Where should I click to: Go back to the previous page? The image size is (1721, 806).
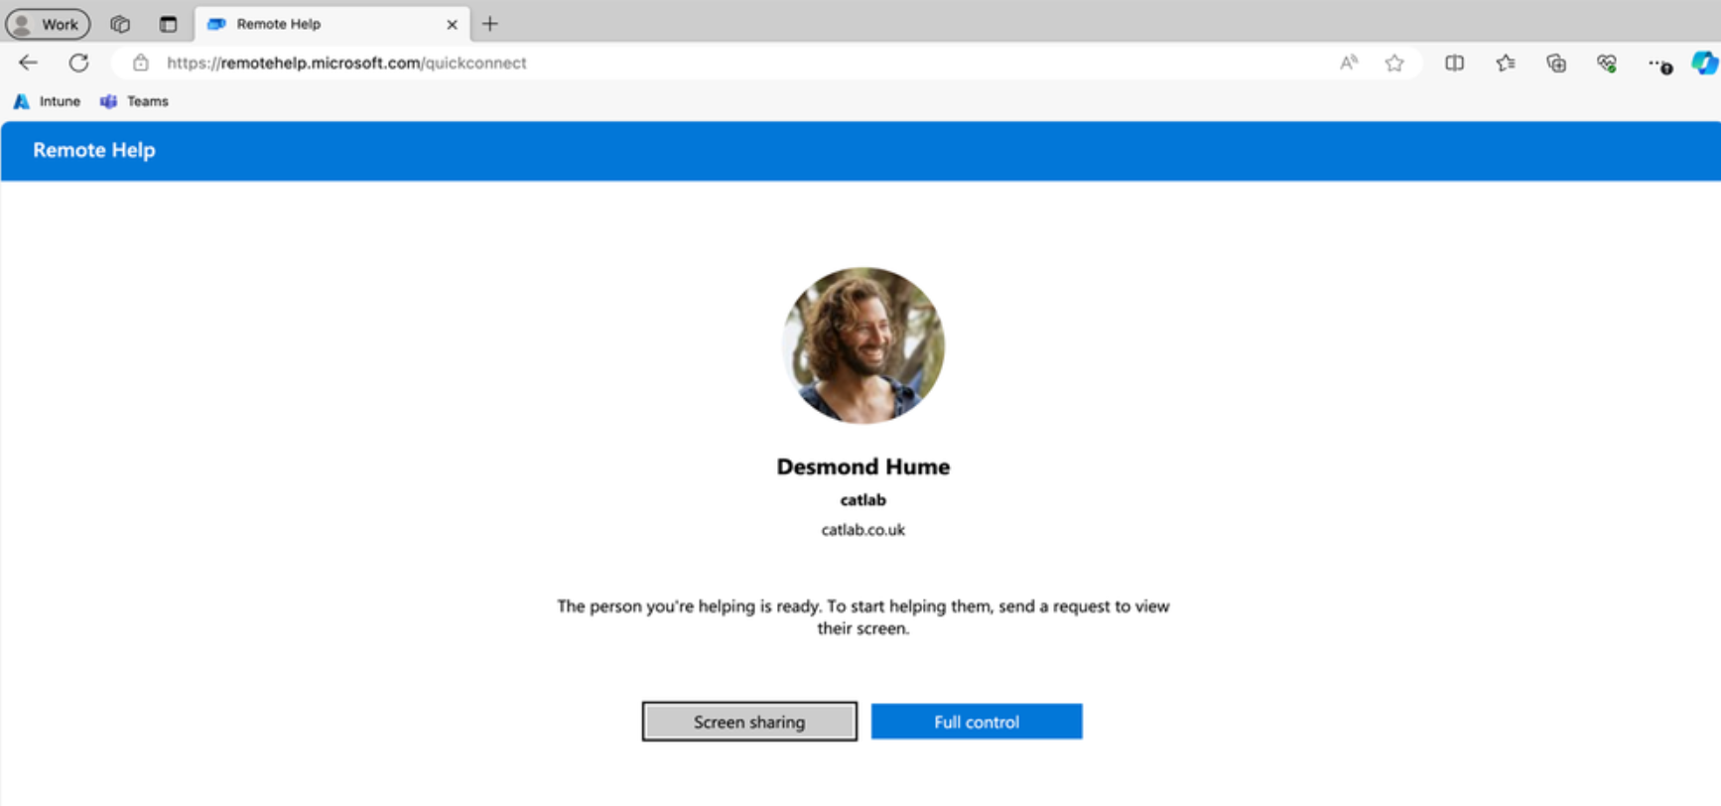tap(28, 63)
